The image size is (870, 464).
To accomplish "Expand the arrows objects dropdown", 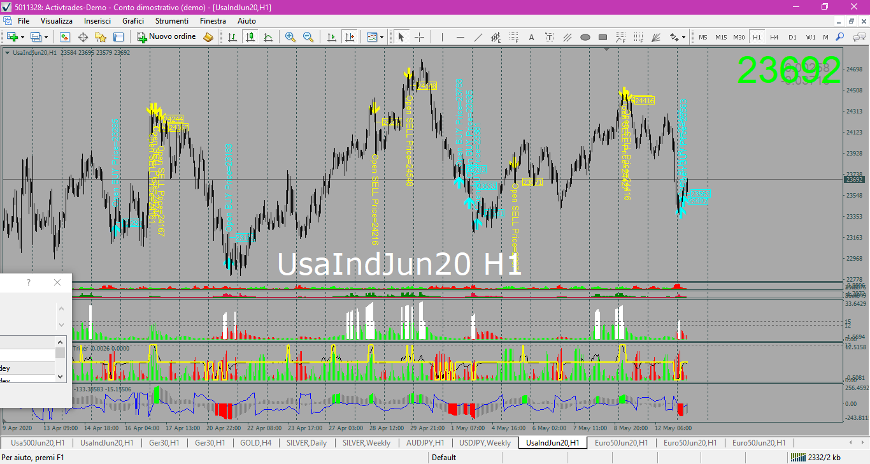I will [x=684, y=37].
